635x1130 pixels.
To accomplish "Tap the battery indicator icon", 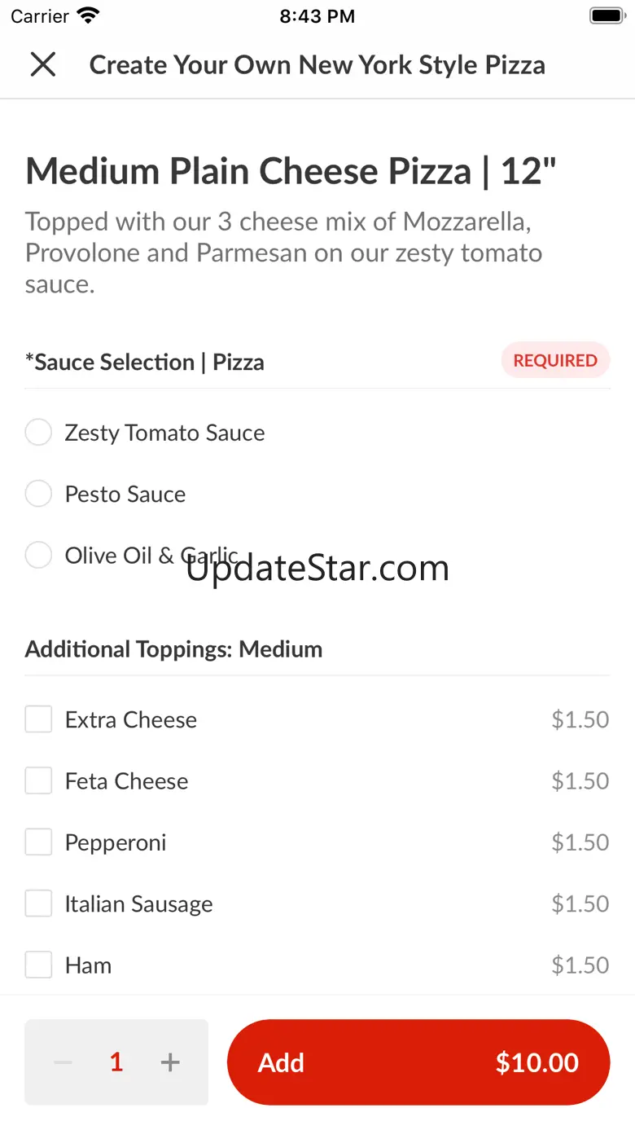I will 607,15.
